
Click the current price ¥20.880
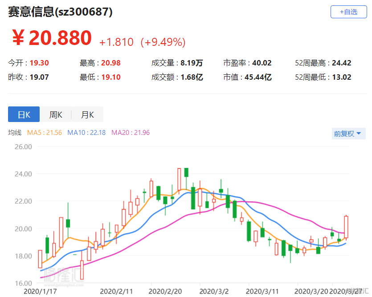(x=51, y=38)
